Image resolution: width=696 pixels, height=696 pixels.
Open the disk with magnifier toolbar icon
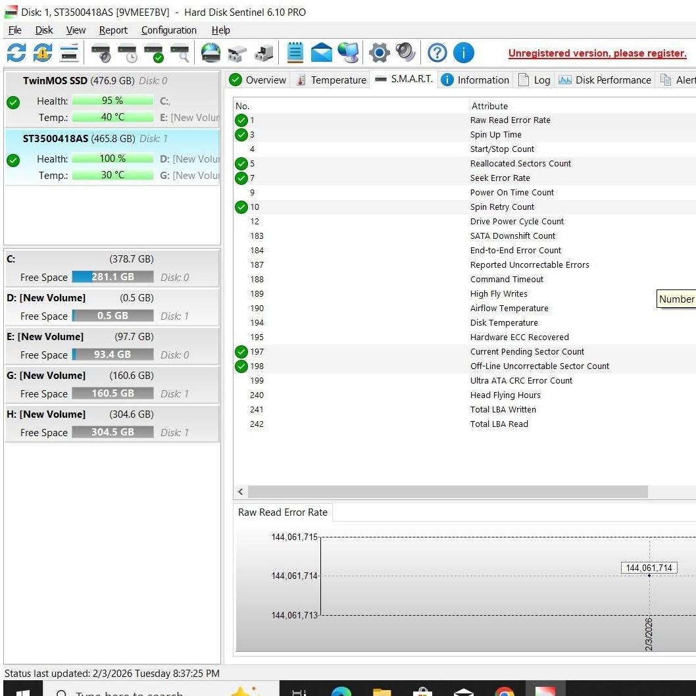coord(180,53)
